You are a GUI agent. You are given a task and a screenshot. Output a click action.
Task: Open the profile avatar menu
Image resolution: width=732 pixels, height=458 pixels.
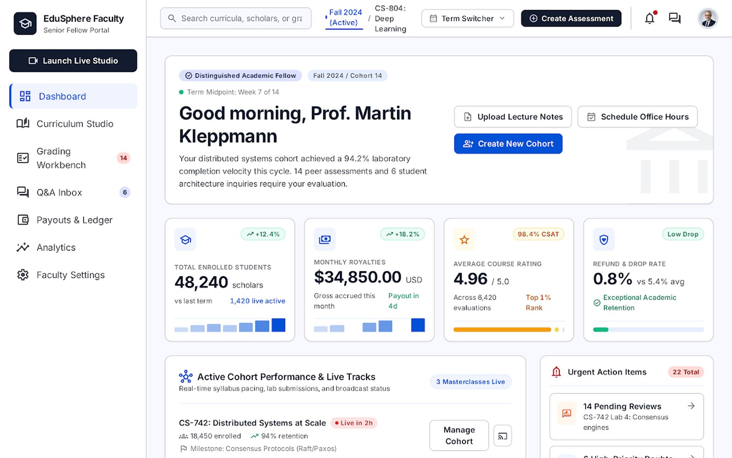(x=707, y=18)
